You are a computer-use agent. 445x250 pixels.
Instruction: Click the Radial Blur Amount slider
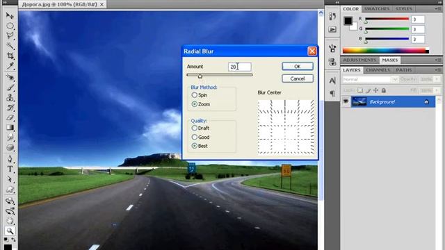pos(220,75)
